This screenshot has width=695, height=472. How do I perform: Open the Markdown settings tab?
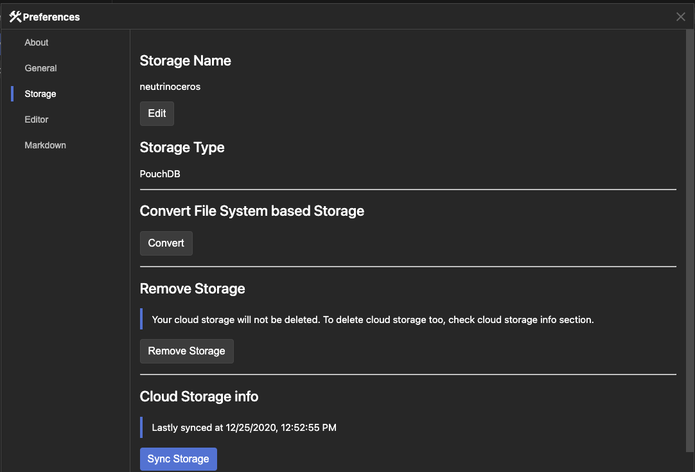[45, 145]
